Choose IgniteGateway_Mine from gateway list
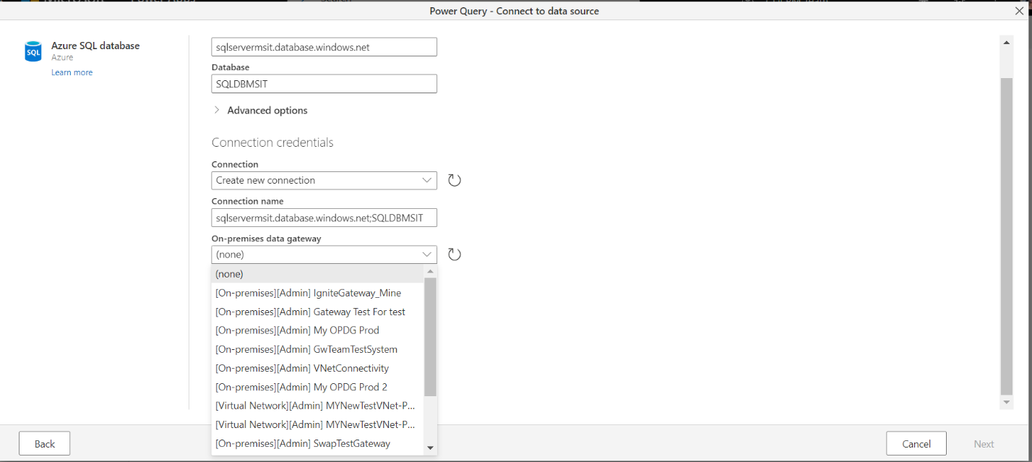The width and height of the screenshot is (1032, 462). [x=309, y=293]
